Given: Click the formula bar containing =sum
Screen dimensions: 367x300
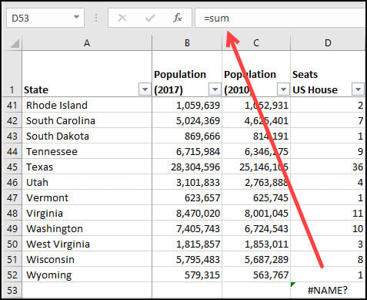Looking at the screenshot, I should coord(280,18).
